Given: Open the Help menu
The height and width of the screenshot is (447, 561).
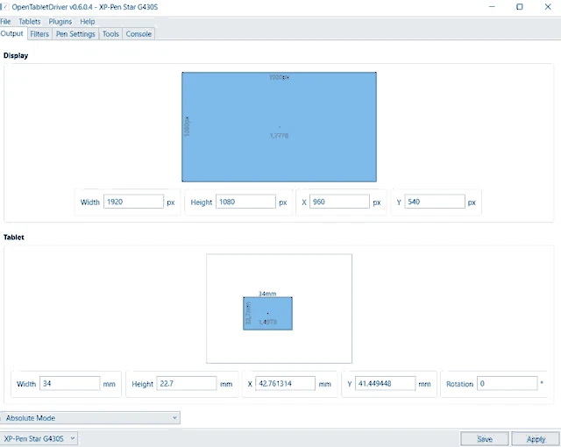Looking at the screenshot, I should 88,21.
